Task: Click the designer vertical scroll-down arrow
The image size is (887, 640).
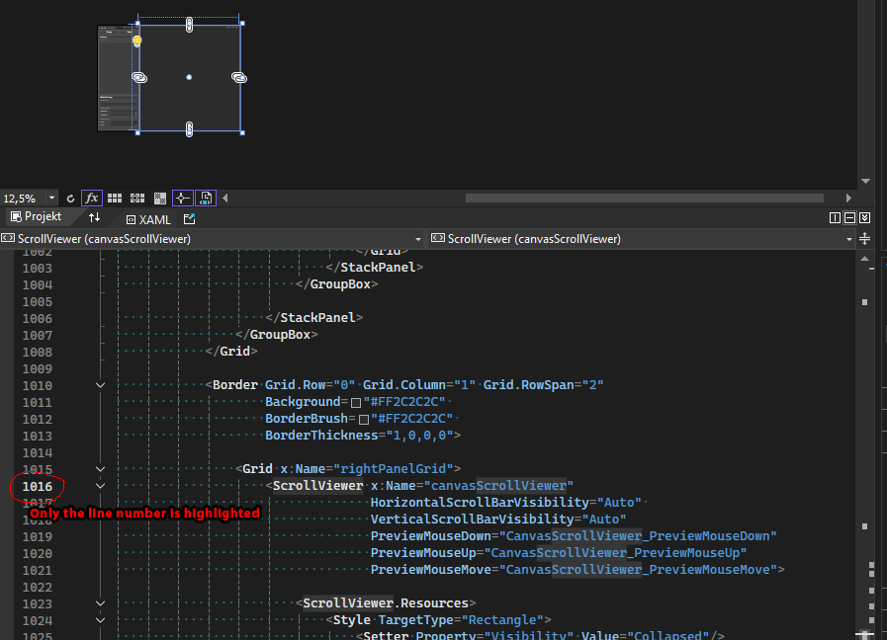Action: coord(865,182)
